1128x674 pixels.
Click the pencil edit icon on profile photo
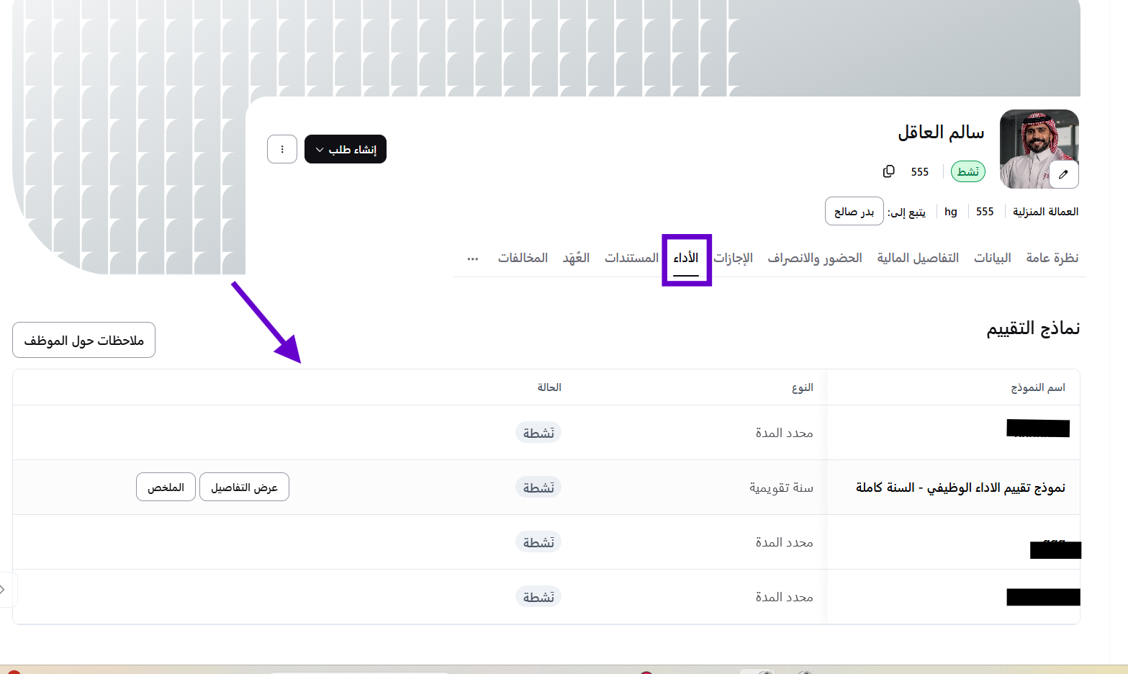coord(1063,174)
